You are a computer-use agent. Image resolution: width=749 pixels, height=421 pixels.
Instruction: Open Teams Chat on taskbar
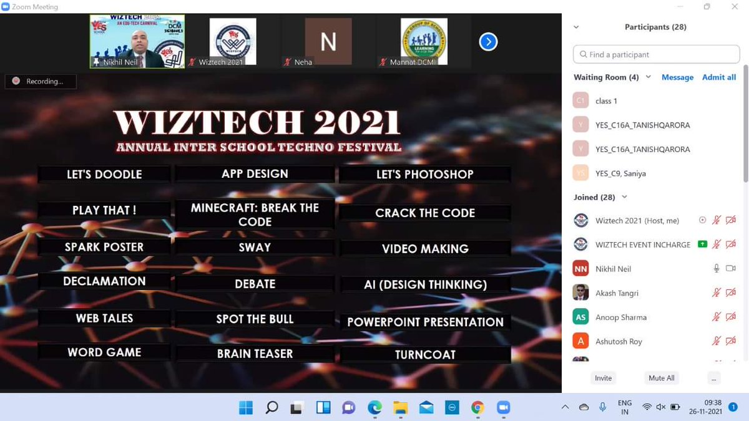[x=348, y=408]
